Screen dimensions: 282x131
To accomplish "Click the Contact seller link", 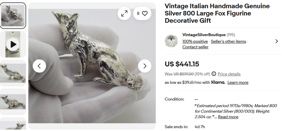I will [x=195, y=47].
